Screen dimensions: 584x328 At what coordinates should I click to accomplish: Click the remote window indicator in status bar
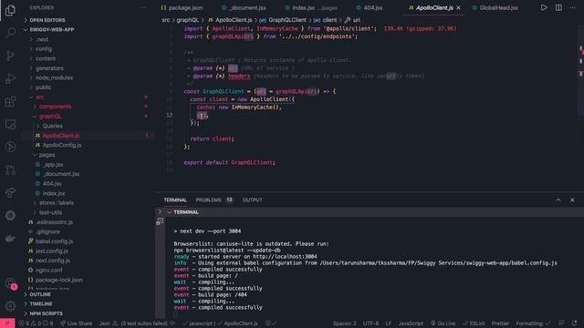point(7,323)
